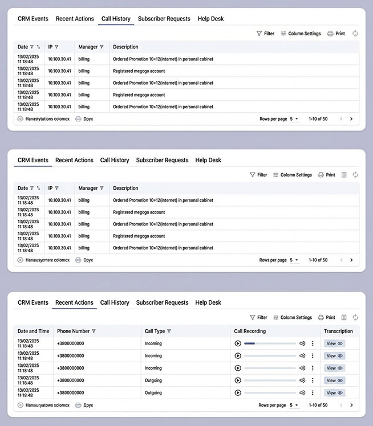View transcription for the first Incoming call
This screenshot has width=373, height=426.
(334, 343)
